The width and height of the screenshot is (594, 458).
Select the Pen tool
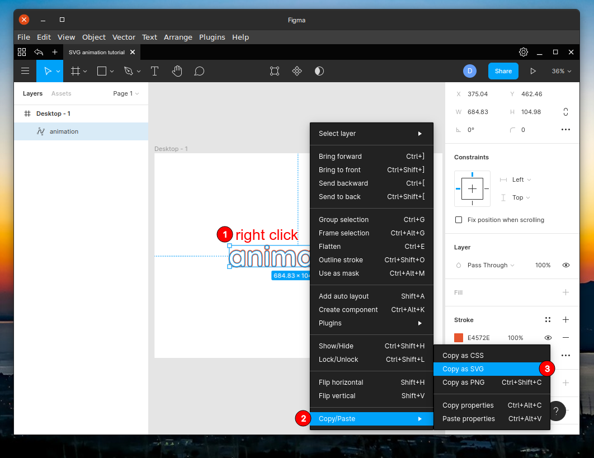coord(128,71)
